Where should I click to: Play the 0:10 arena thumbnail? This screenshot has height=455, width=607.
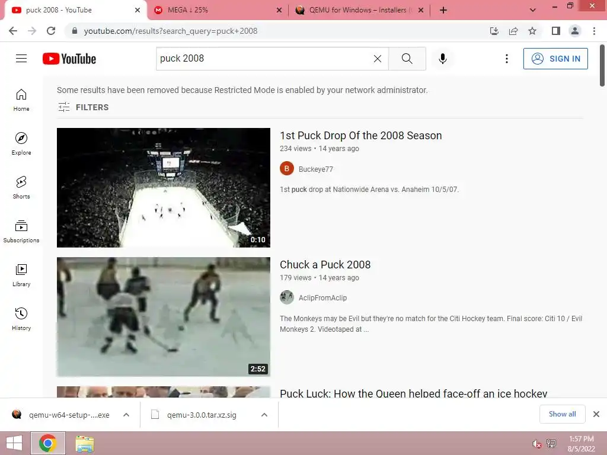coord(164,188)
